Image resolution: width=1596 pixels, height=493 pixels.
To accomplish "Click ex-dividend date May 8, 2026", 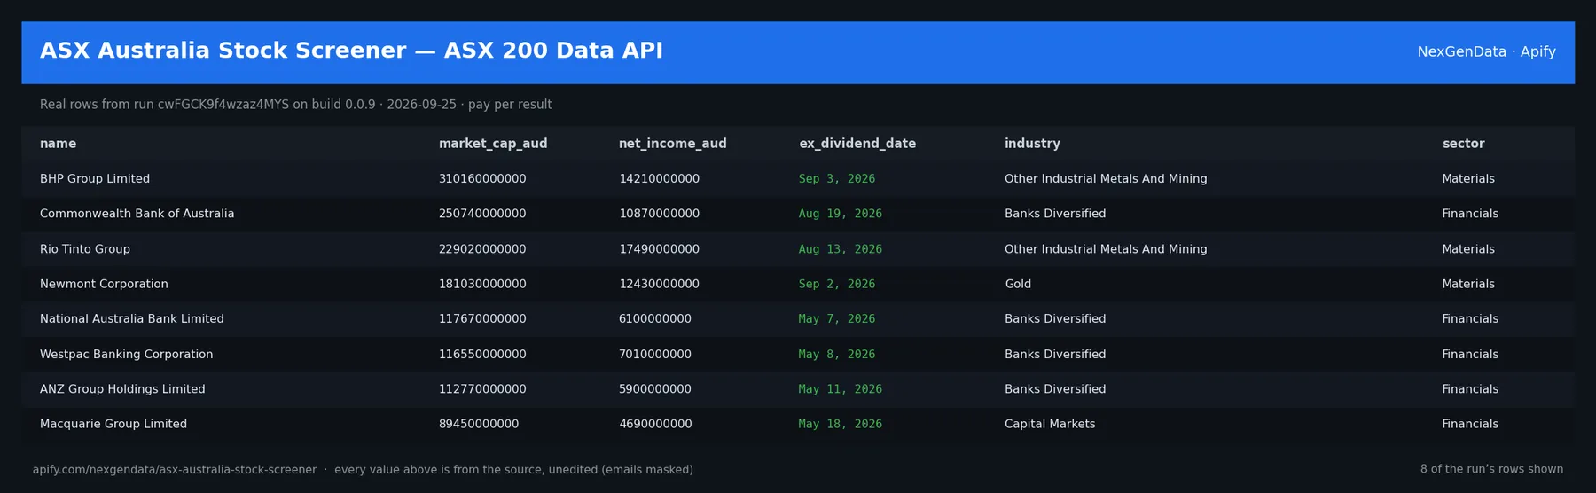I will [x=837, y=355].
